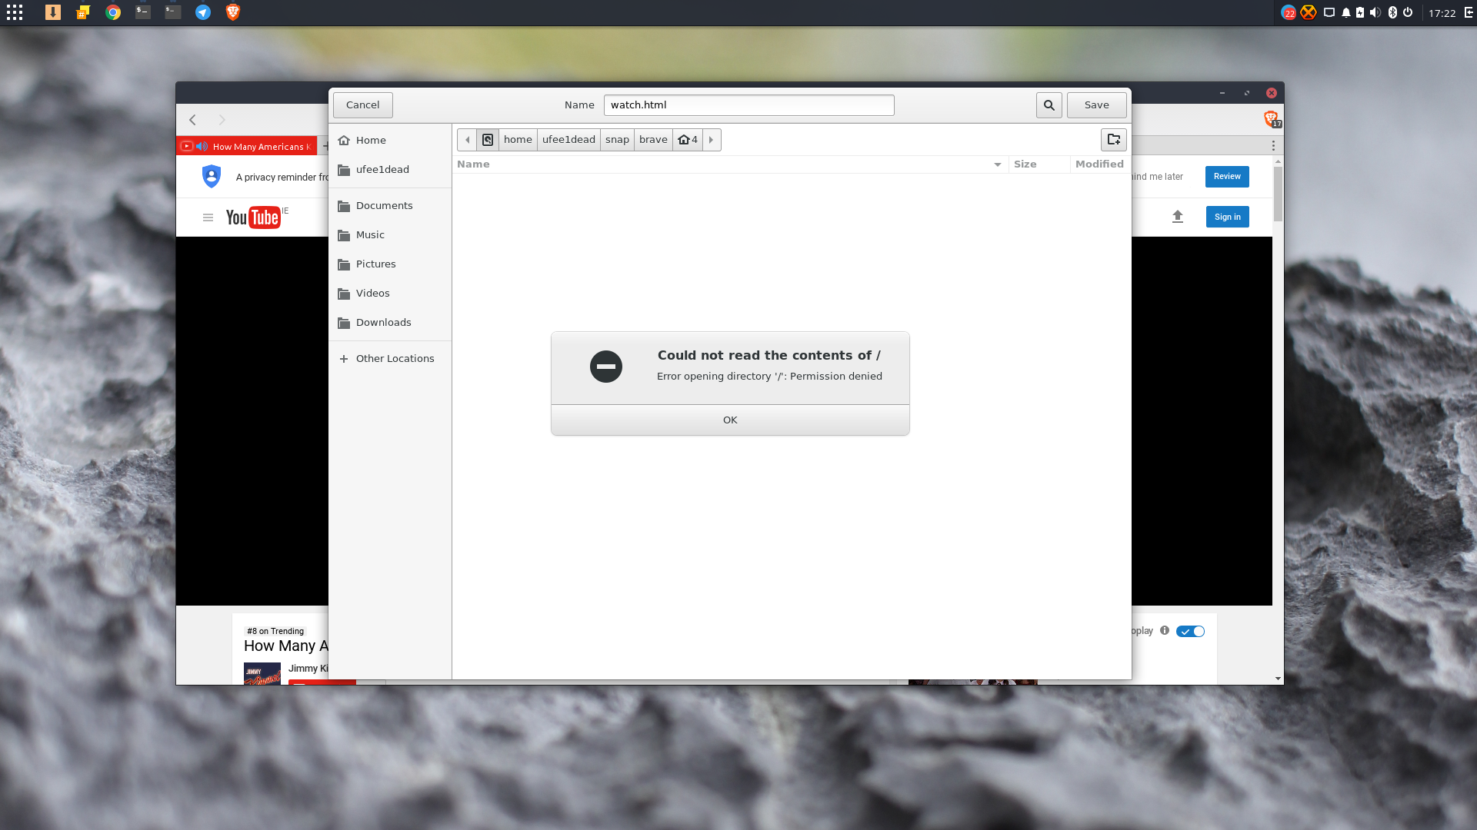Select the 'brave' path bar segment
This screenshot has height=830, width=1477.
[x=653, y=140]
